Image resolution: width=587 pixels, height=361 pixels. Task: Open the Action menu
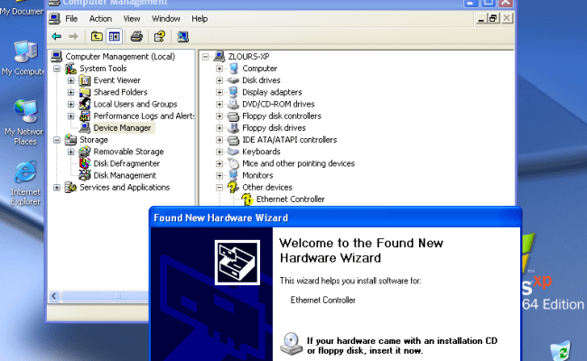(100, 19)
